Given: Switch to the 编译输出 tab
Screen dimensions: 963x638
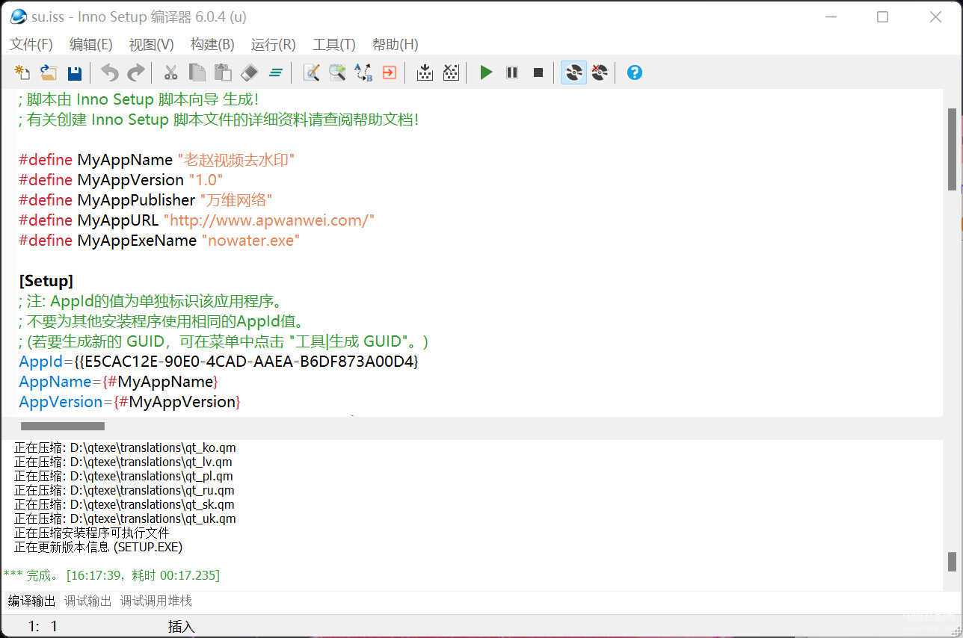Looking at the screenshot, I should point(31,601).
